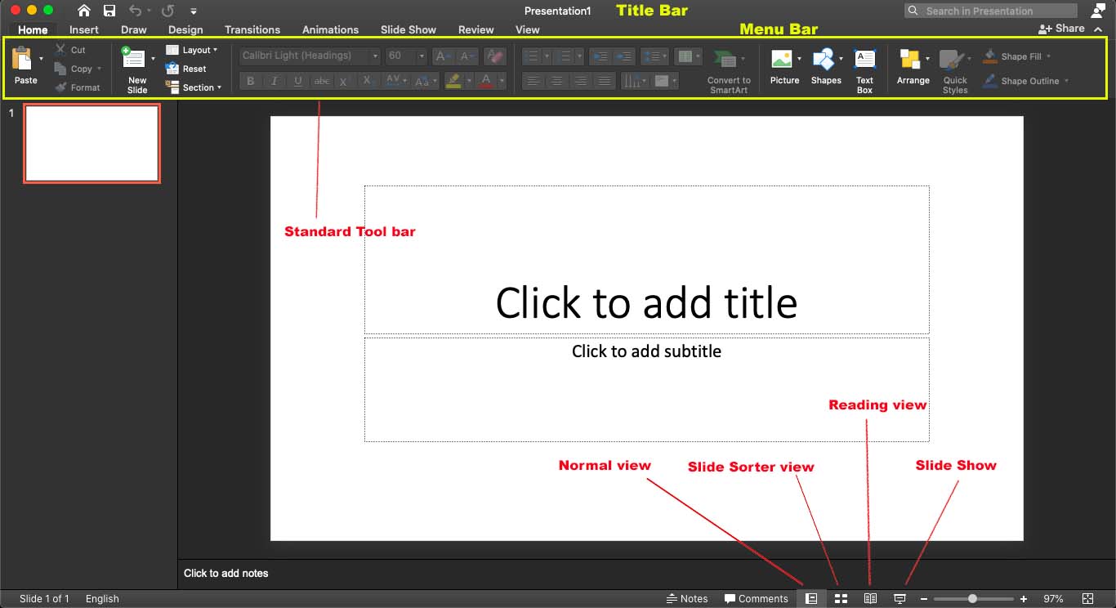Insert a New Slide
The height and width of the screenshot is (608, 1116).
pyautogui.click(x=134, y=60)
